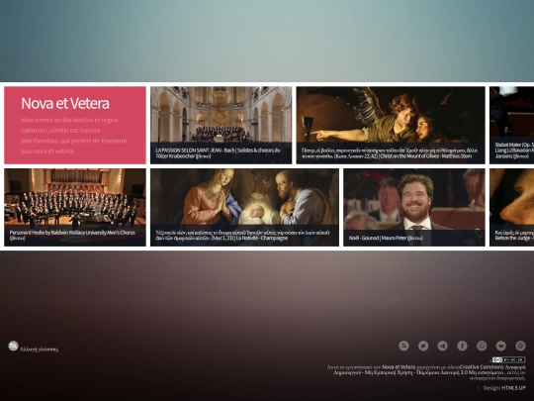Click the 'Noël - Gounod | Mauro Peter' caption
Image resolution: width=534 pixels, height=401 pixels.
pyautogui.click(x=386, y=238)
